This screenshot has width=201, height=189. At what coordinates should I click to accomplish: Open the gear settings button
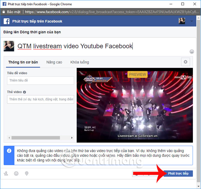[x=185, y=62]
